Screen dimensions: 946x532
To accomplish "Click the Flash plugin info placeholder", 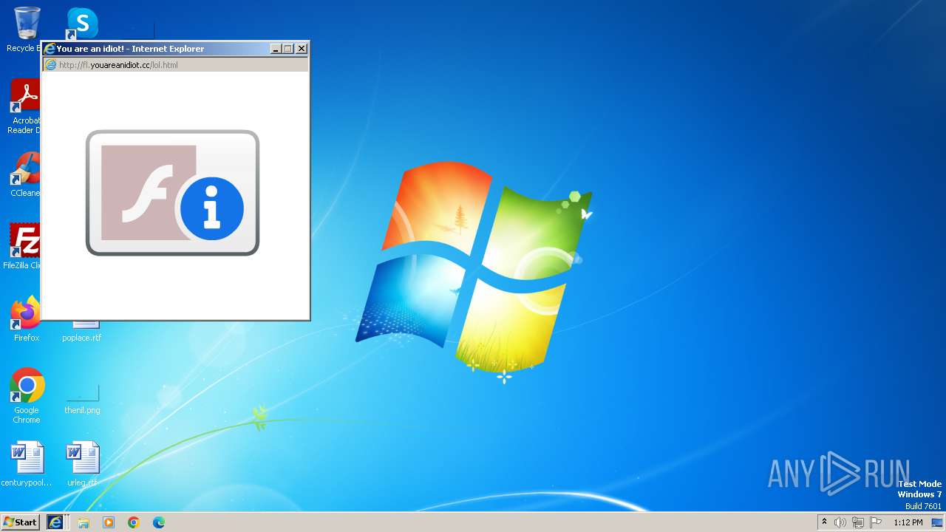I will [x=172, y=193].
